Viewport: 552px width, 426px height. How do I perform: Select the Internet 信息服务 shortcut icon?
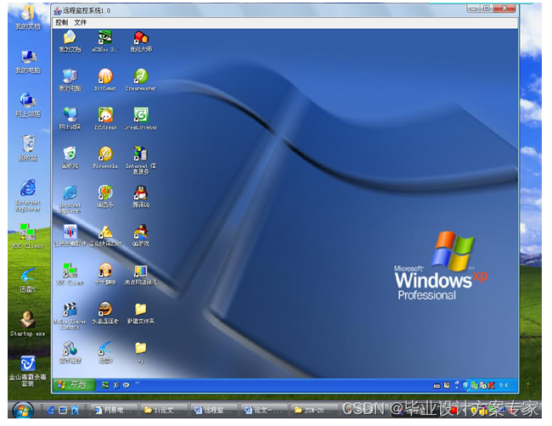tap(141, 160)
